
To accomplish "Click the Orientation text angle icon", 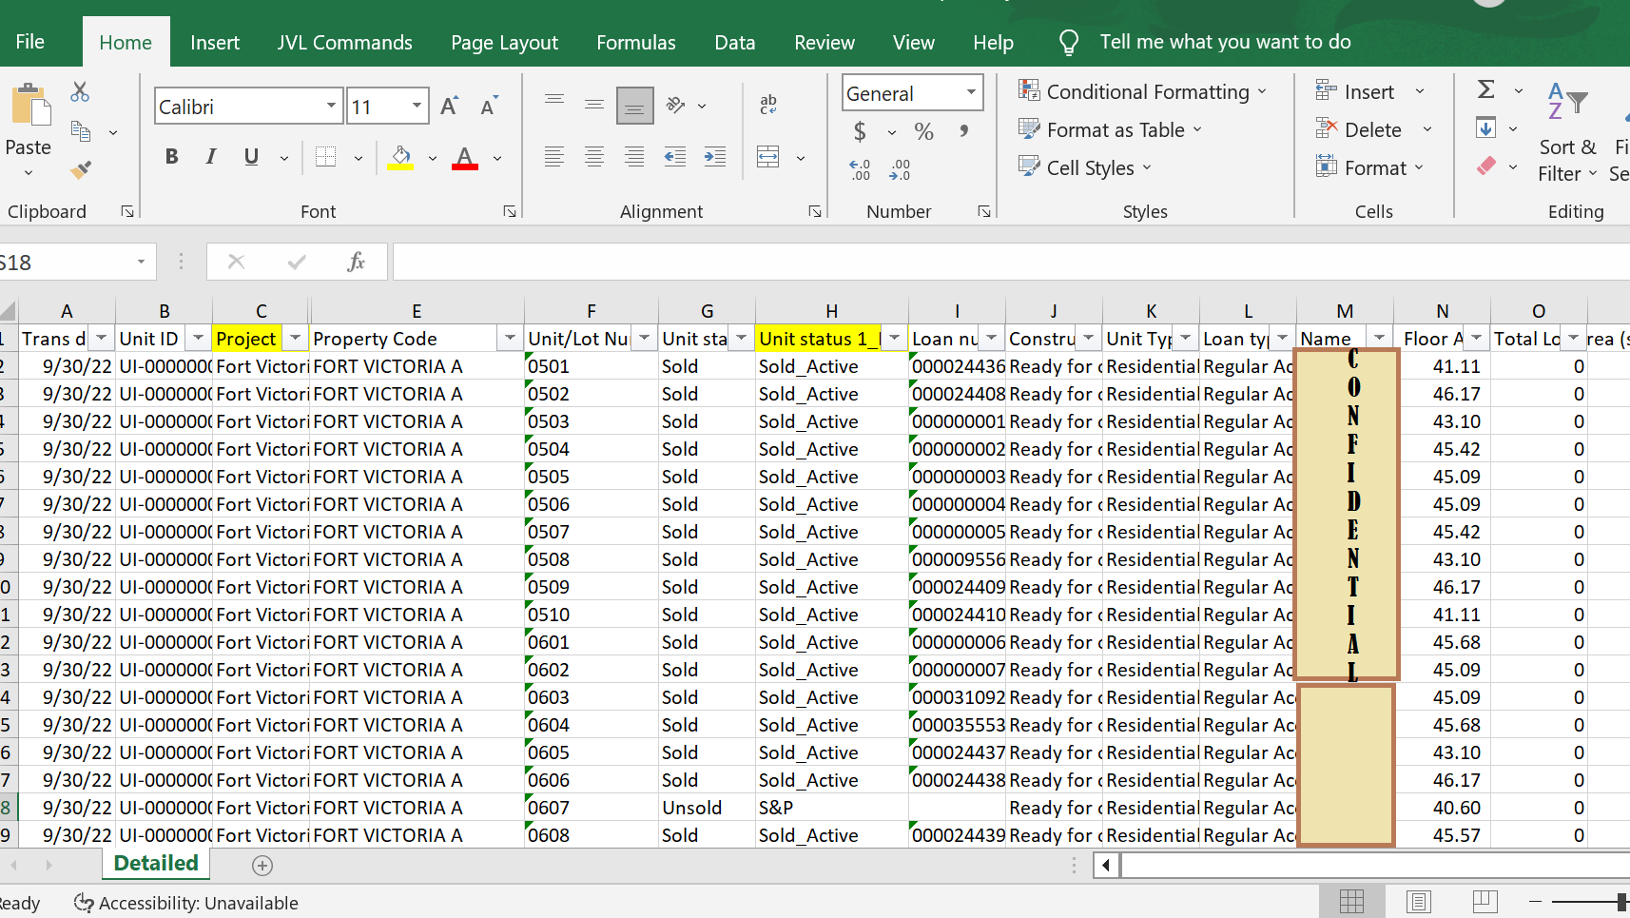I will [676, 105].
